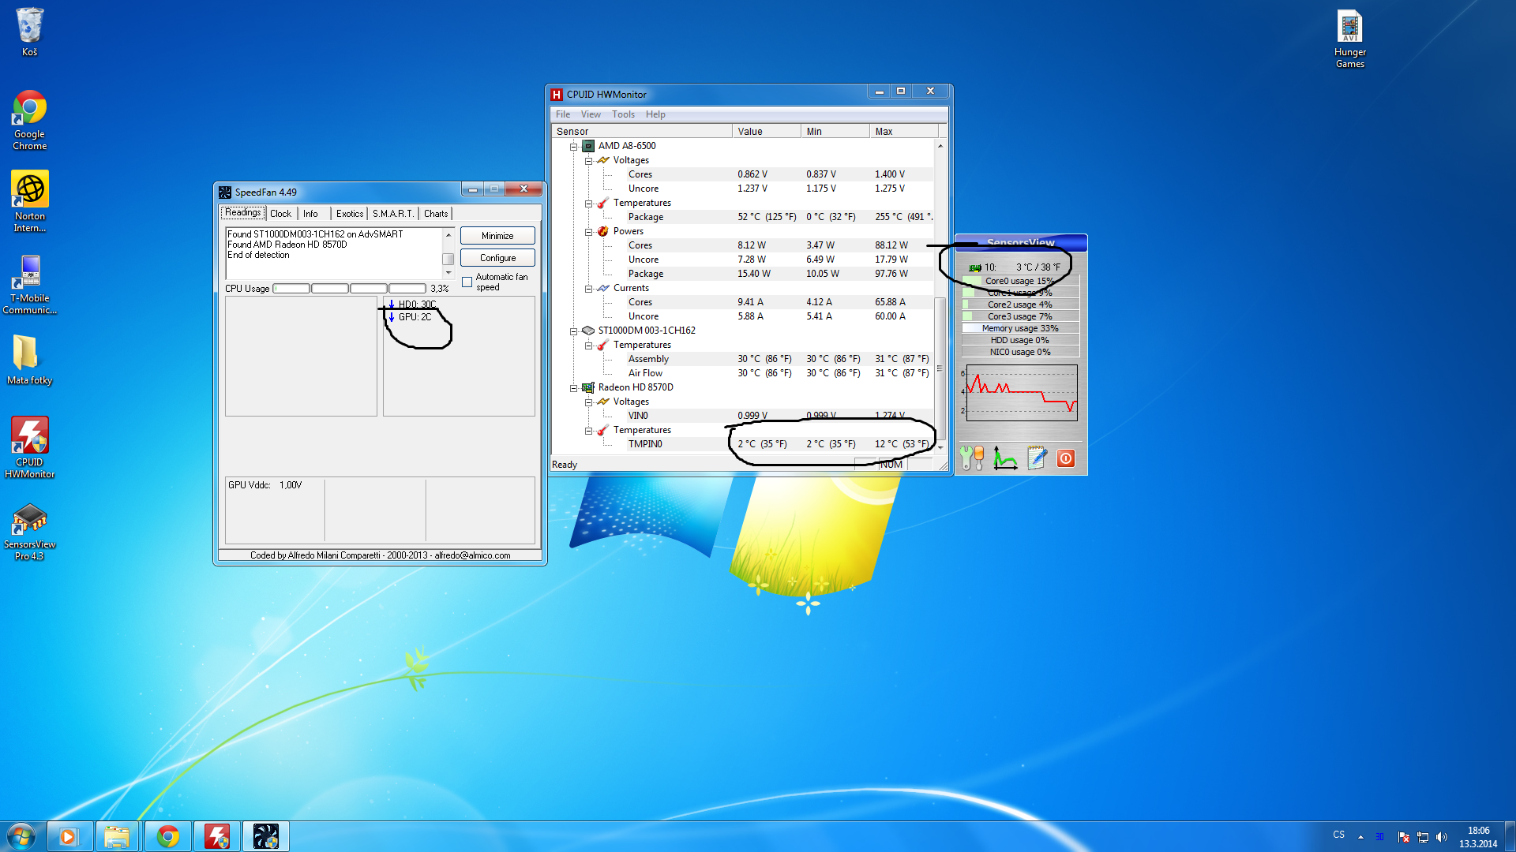Collapse CPU Temperatures node above Package
1516x852 pixels.
pos(588,204)
